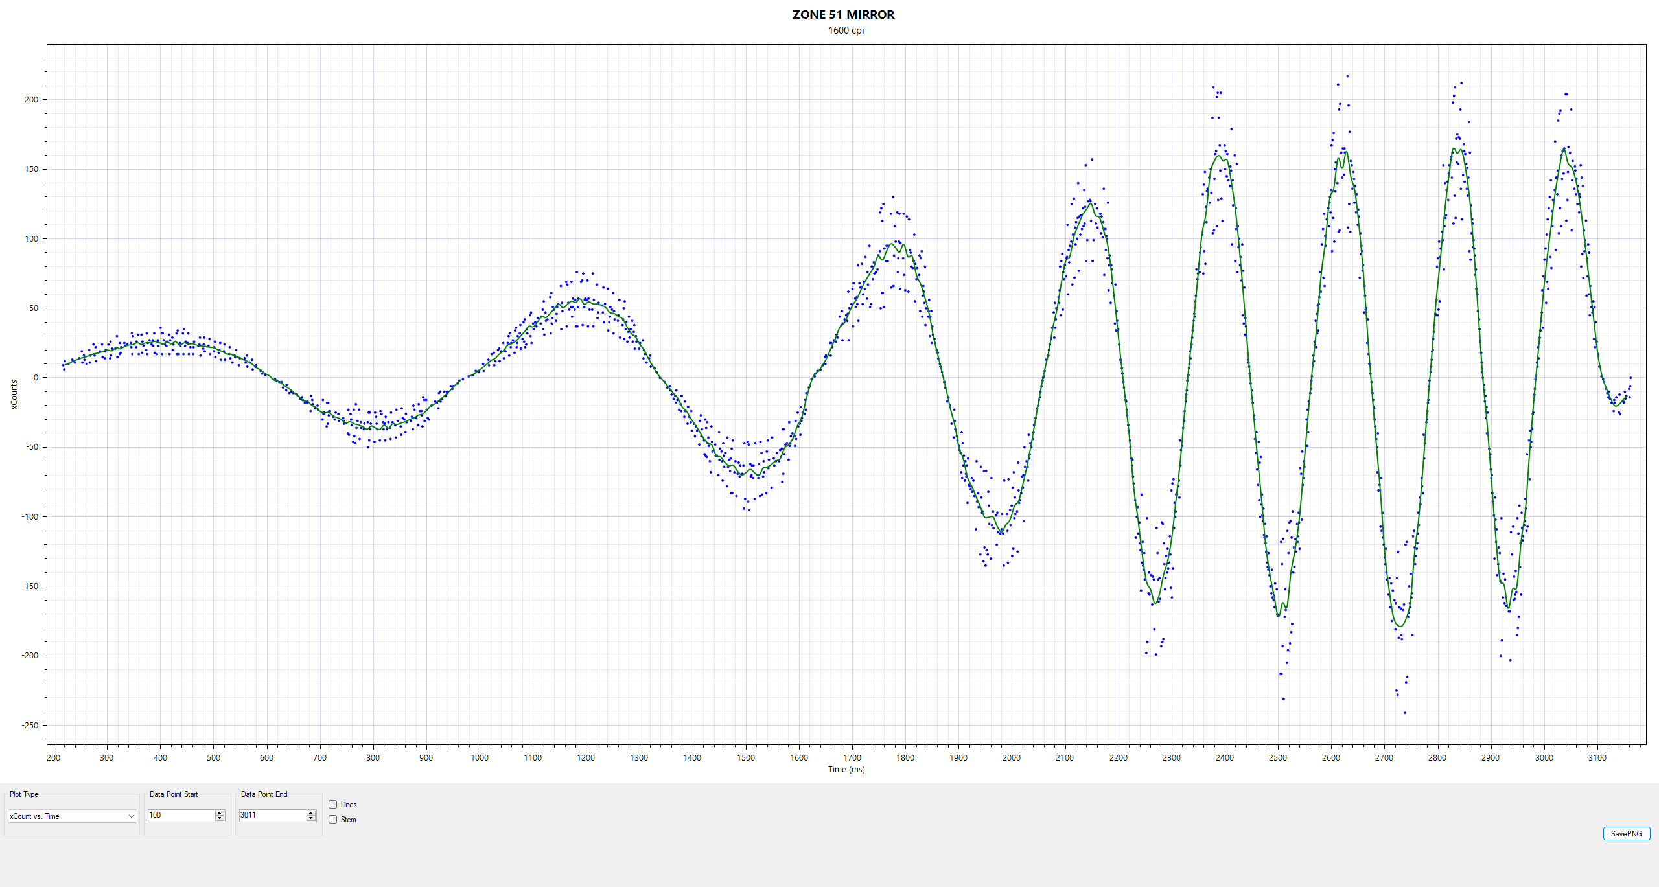Increase the Data Point End value
The height and width of the screenshot is (887, 1659).
pos(311,812)
